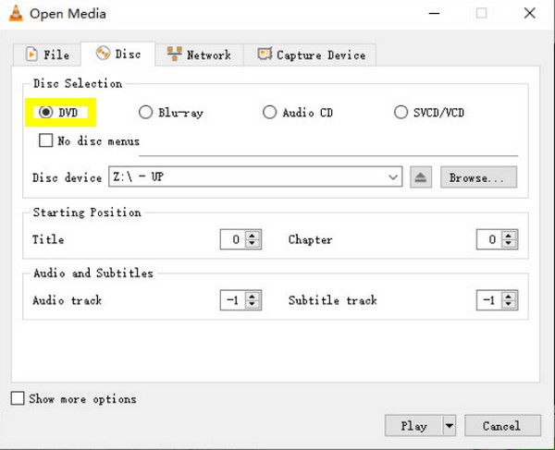The width and height of the screenshot is (555, 450).
Task: Choose the Audio CD radio button
Action: 269,113
